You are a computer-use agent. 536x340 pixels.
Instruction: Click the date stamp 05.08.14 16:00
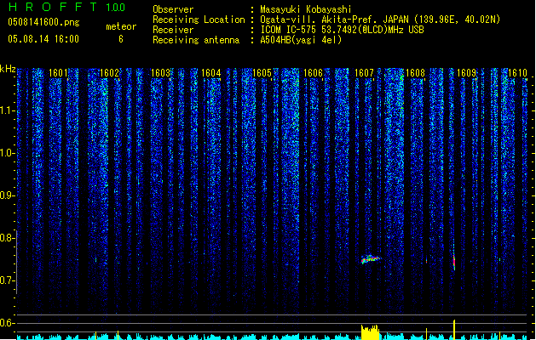43,39
